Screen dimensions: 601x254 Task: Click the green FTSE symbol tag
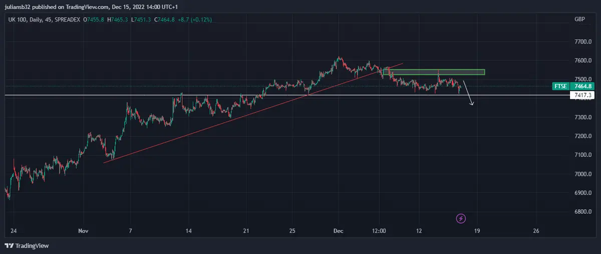click(x=560, y=86)
